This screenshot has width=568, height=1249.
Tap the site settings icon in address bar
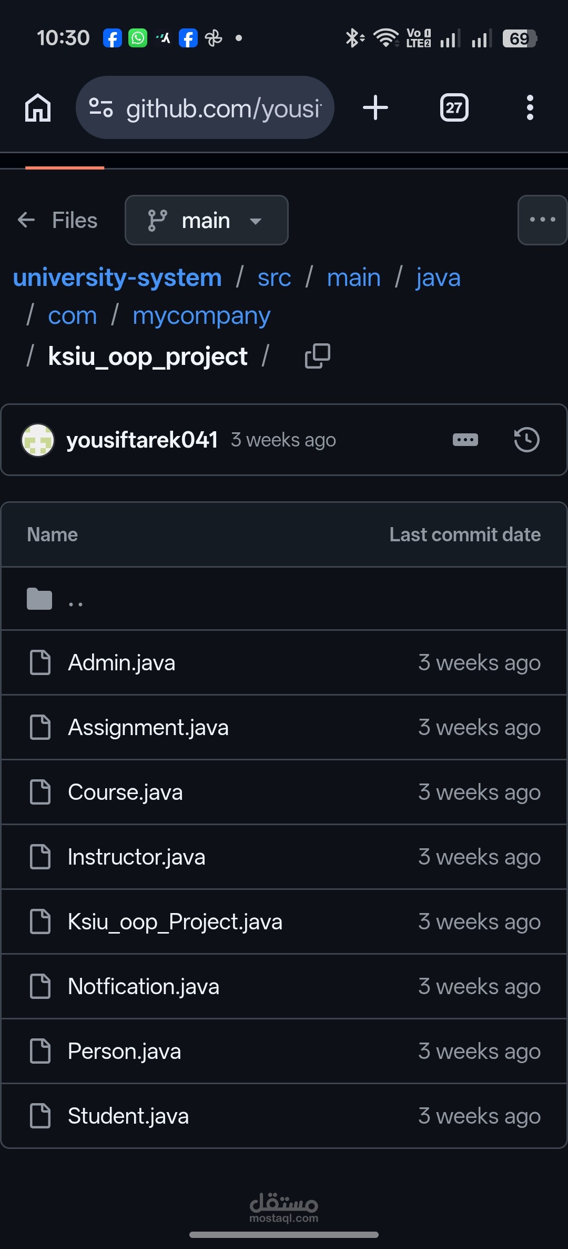tap(101, 108)
